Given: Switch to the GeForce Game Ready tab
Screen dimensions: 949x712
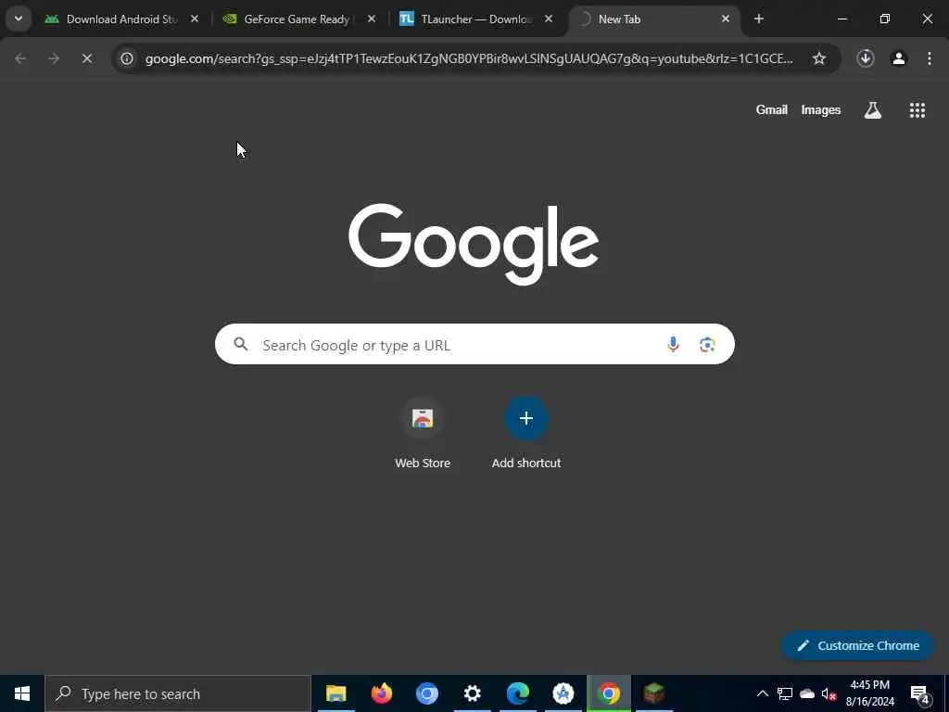Looking at the screenshot, I should [297, 19].
